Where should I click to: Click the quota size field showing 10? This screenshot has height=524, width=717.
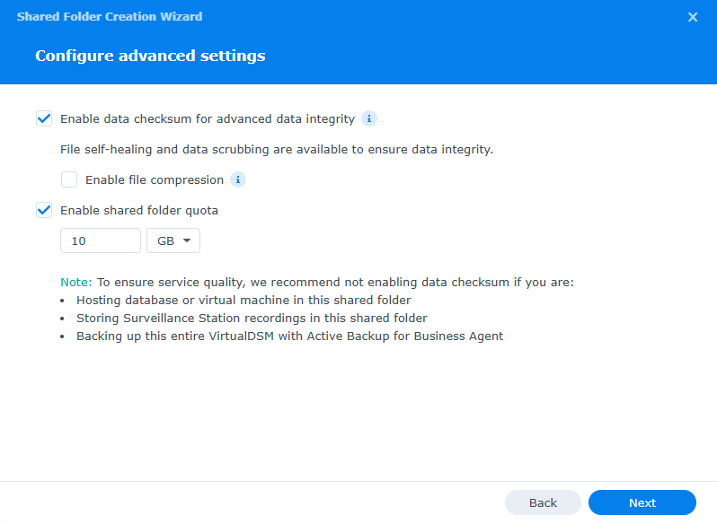[x=100, y=240]
